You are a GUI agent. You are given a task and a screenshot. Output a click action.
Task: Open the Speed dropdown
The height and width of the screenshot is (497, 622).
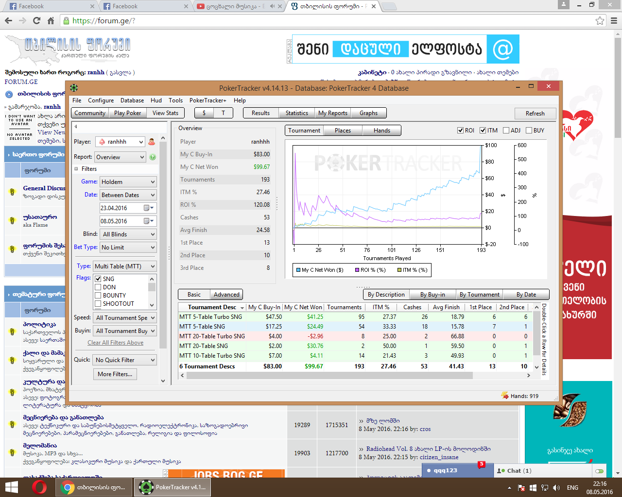tap(125, 318)
